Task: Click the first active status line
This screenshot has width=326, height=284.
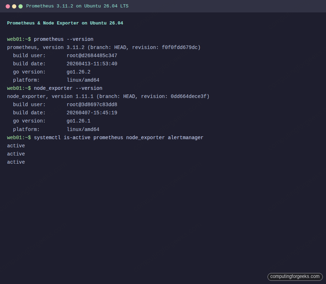Action: 16,146
